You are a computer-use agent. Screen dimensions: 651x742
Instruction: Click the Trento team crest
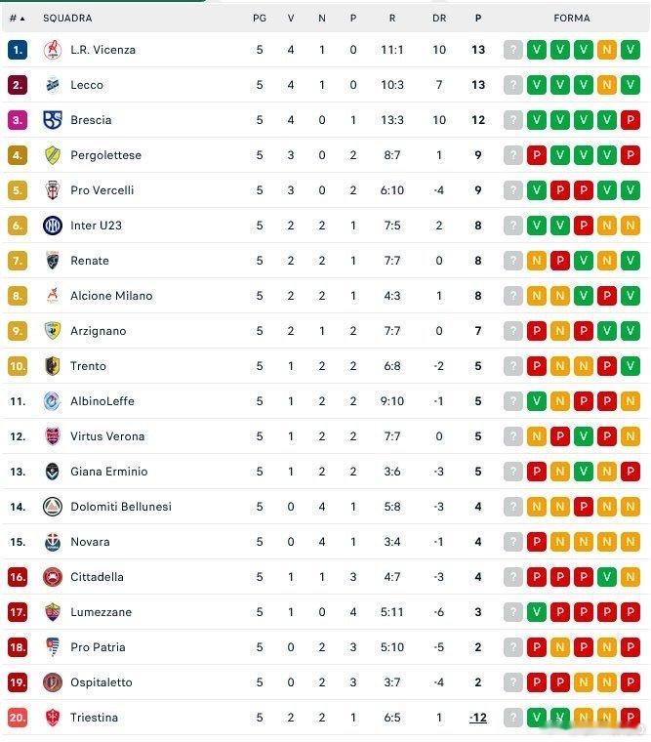pos(53,366)
